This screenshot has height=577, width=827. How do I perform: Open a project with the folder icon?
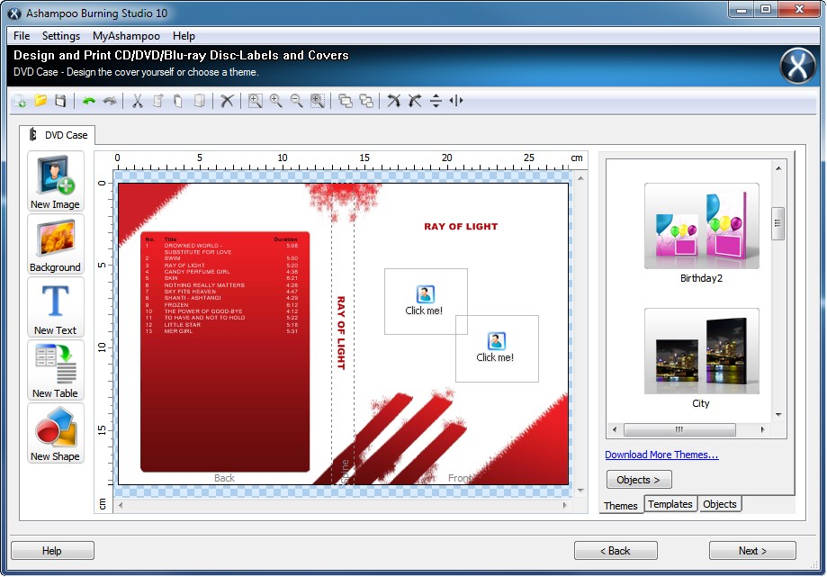40,101
